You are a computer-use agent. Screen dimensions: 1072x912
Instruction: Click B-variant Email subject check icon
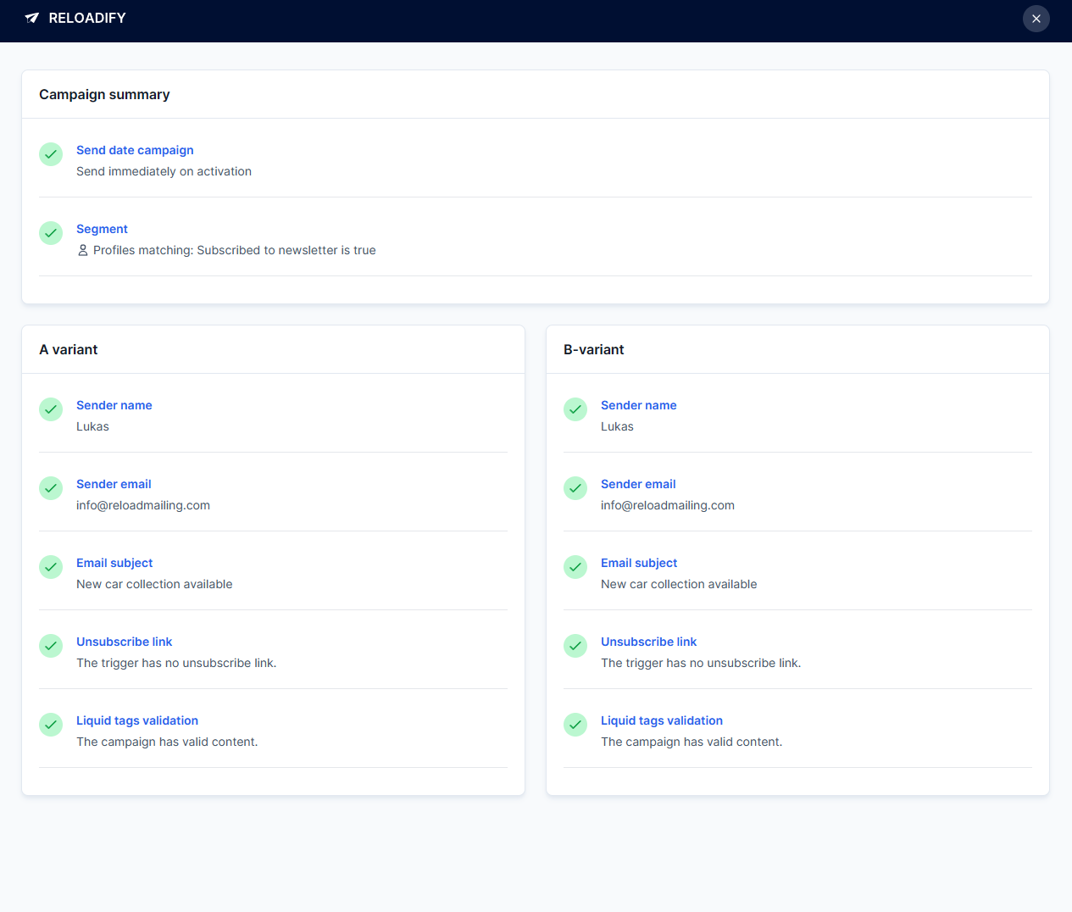click(575, 567)
